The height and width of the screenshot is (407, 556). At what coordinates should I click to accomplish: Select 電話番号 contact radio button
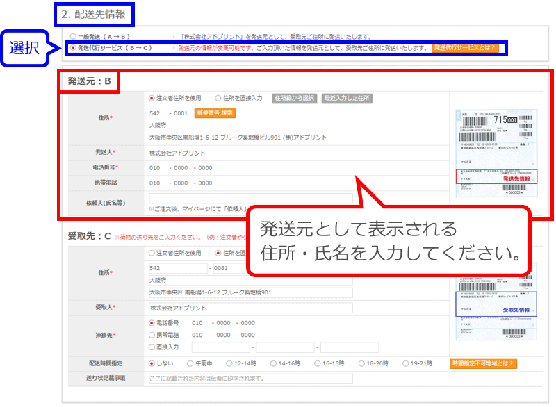click(152, 323)
